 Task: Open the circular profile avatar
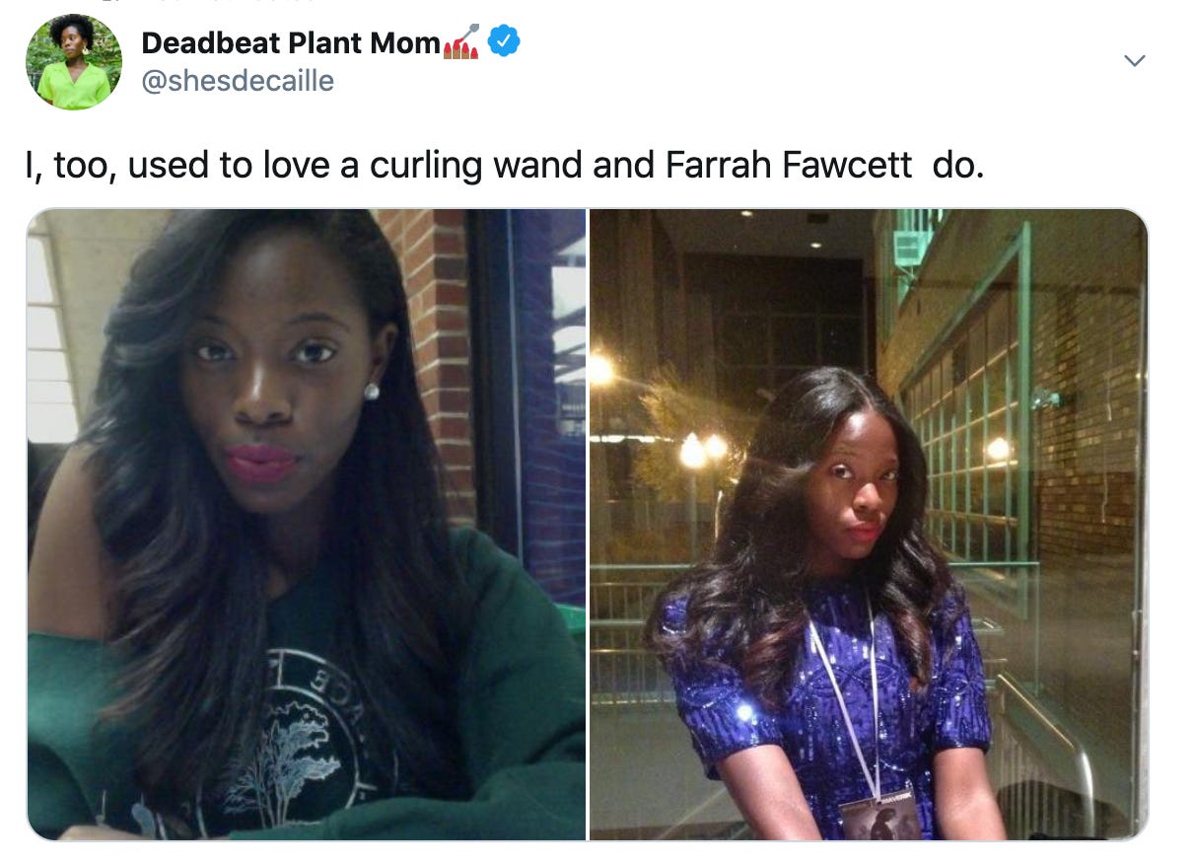pyautogui.click(x=74, y=61)
